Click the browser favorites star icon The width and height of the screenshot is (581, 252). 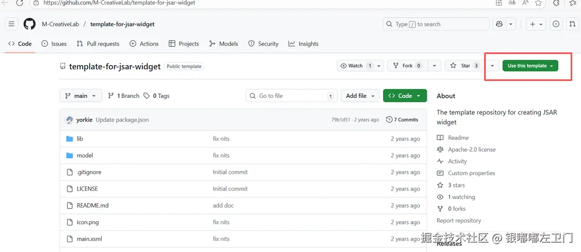[x=538, y=3]
